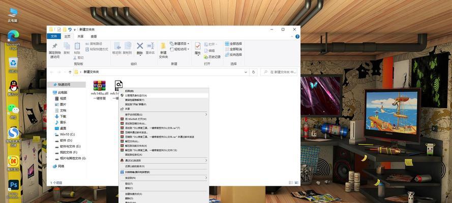Choose Open (打开) in context menu
452x203 pixels.
[x=163, y=90]
